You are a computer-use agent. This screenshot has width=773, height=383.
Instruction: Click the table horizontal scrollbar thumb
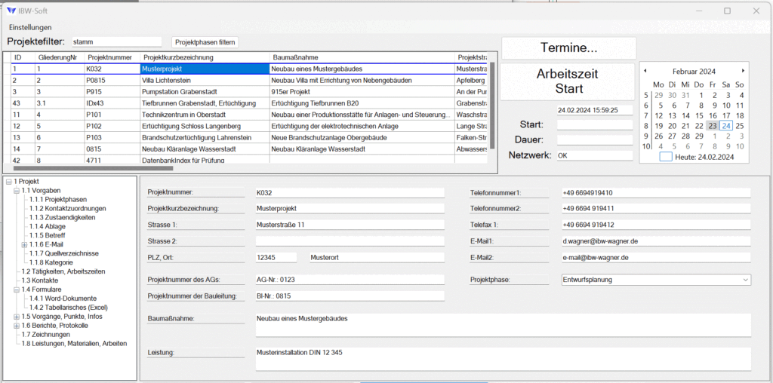tap(92, 168)
